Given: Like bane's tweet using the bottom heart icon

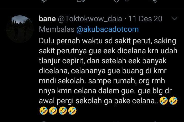Looking at the screenshot, I should point(116,121).
